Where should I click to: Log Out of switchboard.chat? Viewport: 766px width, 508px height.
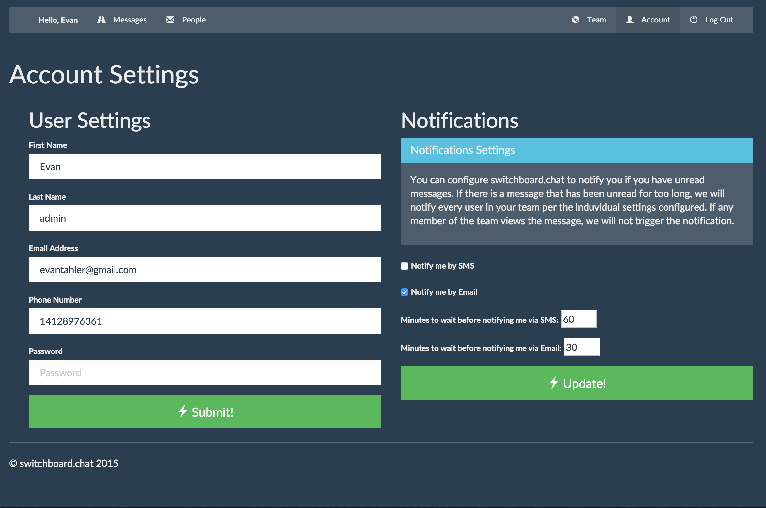tap(720, 19)
